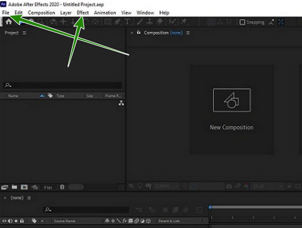Screen dimensions: 302x228
Task: Click the 3D layer cube column header
Action: 148,221
